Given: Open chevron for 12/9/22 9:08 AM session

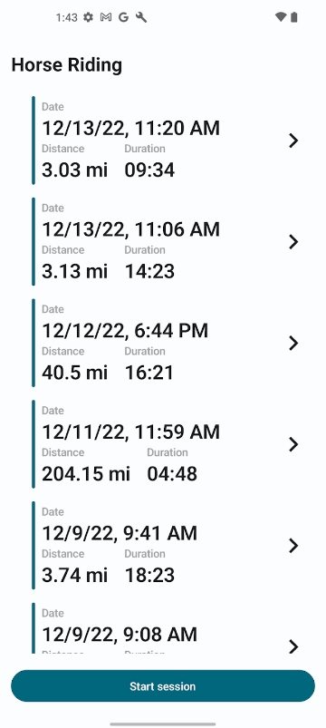Looking at the screenshot, I should point(293,645).
